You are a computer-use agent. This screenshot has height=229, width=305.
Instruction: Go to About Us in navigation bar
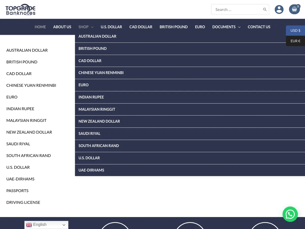62,27
